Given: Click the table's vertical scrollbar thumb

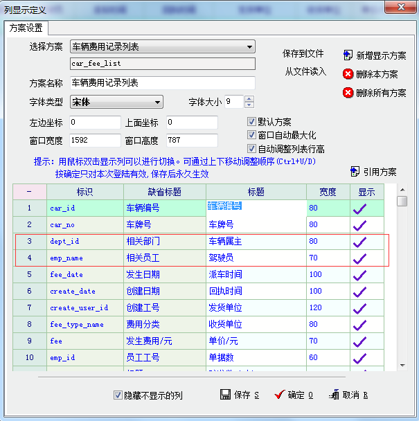Looking at the screenshot, I should pyautogui.click(x=402, y=201).
